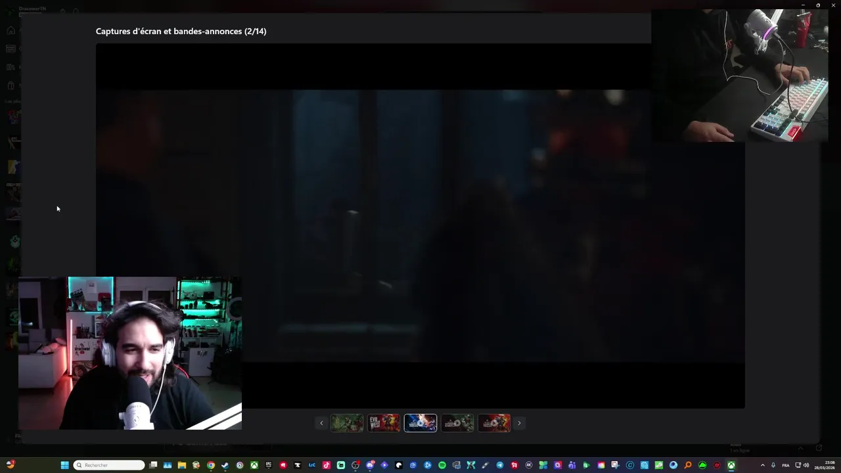Open the Windows Start menu
The image size is (841, 473).
pos(64,465)
